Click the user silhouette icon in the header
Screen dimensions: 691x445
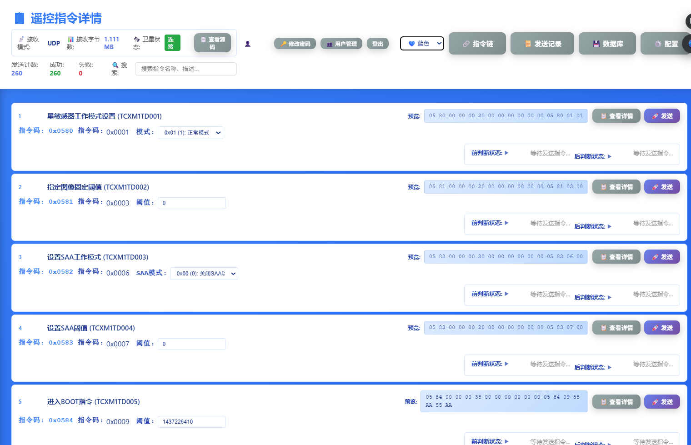[x=248, y=43]
